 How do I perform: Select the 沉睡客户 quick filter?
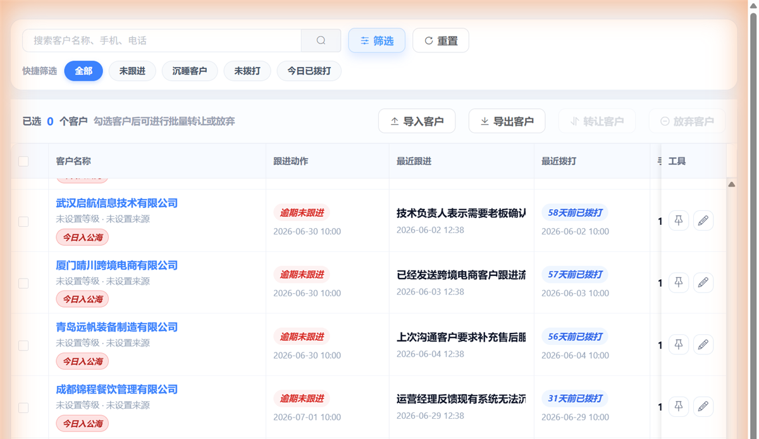(x=190, y=71)
